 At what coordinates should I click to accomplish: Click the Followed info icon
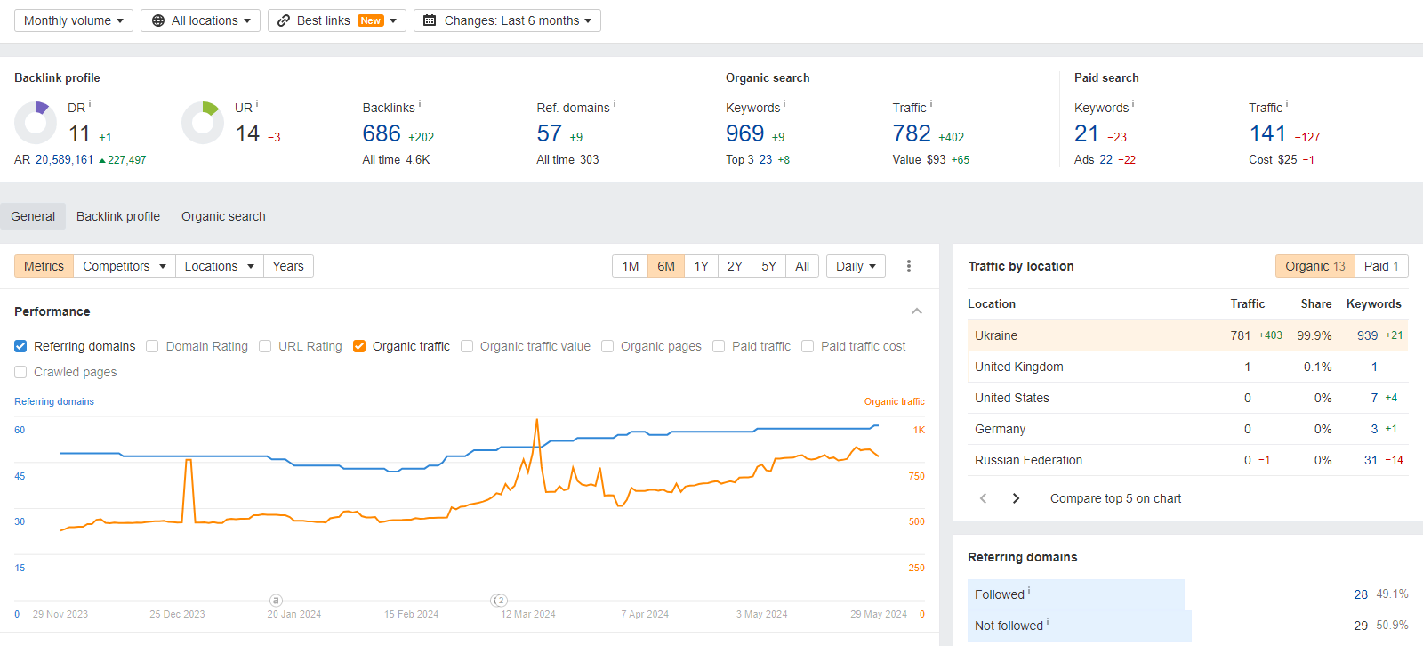[x=1029, y=591]
